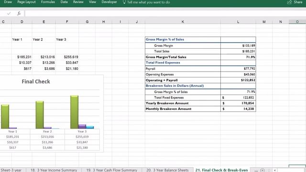Click the purple Year 3 chart bar
The height and width of the screenshot is (172, 306).
coord(82,126)
